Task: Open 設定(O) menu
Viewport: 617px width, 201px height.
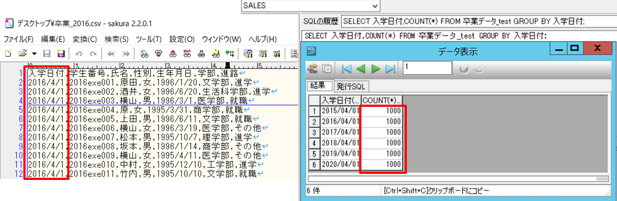Action: (182, 39)
